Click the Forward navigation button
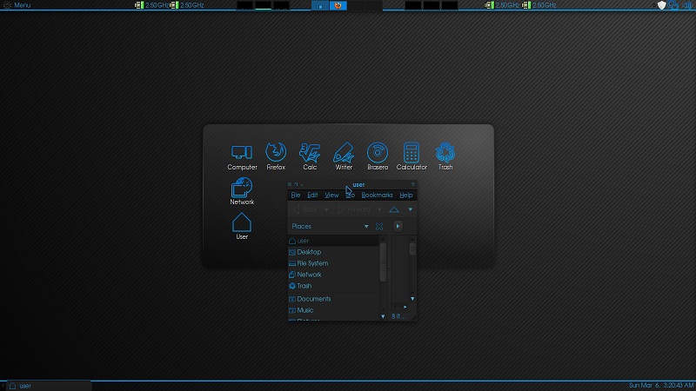The height and width of the screenshot is (391, 696). (354, 209)
